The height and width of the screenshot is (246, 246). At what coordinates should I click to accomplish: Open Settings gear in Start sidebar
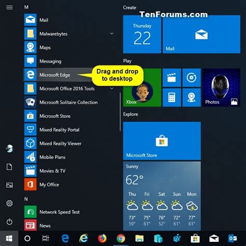(9, 203)
